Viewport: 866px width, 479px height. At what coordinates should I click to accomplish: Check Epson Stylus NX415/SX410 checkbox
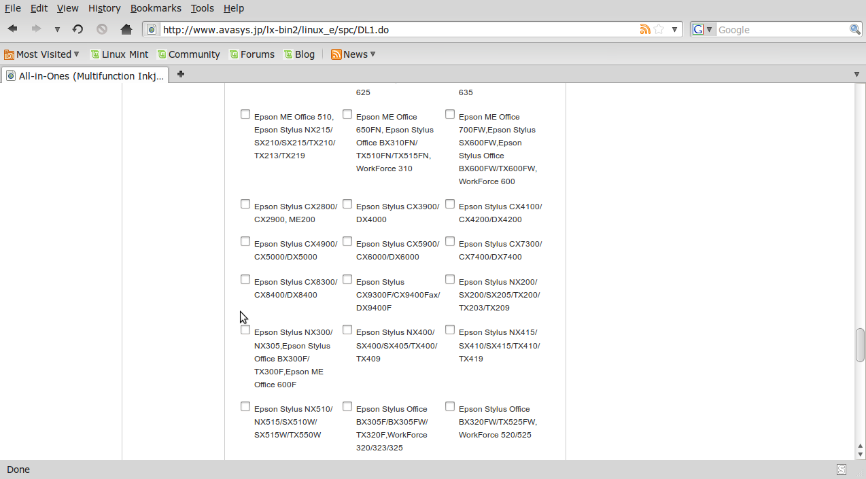(x=450, y=330)
